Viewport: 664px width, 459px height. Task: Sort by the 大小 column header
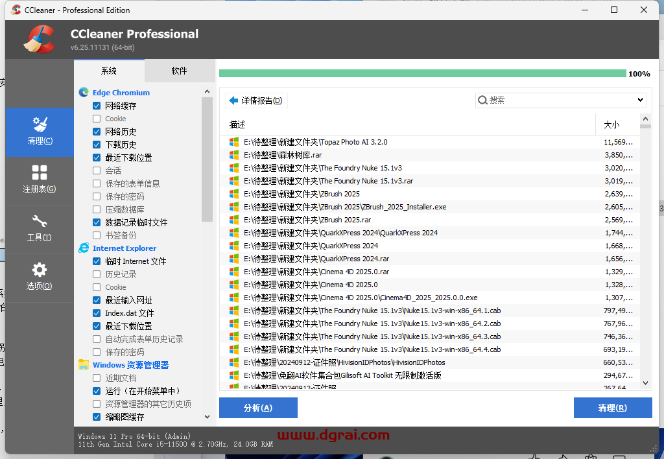click(x=617, y=124)
